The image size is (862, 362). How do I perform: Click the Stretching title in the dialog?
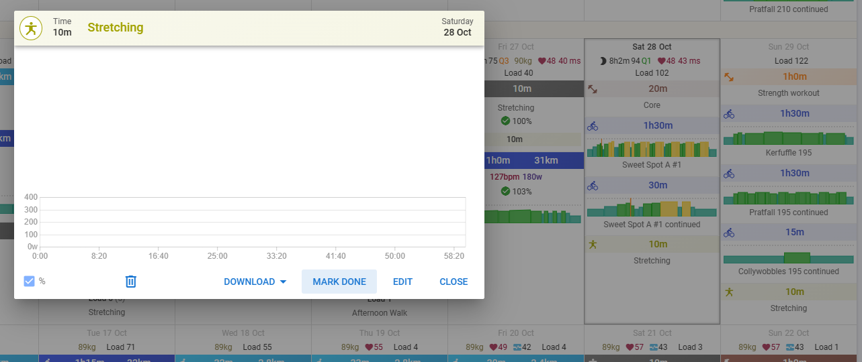coord(116,27)
